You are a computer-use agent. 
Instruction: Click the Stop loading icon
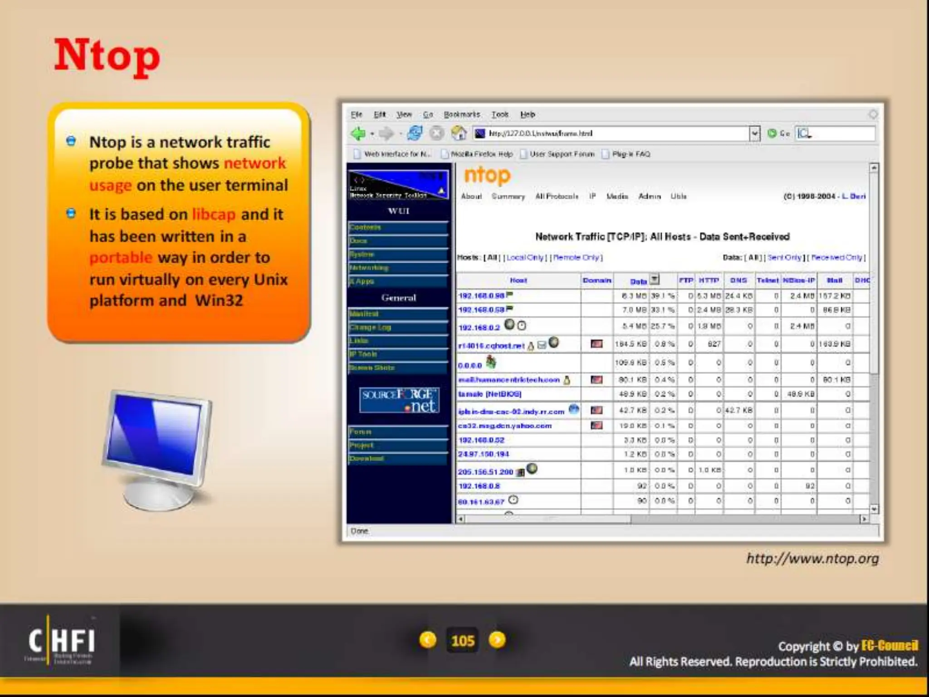point(436,133)
